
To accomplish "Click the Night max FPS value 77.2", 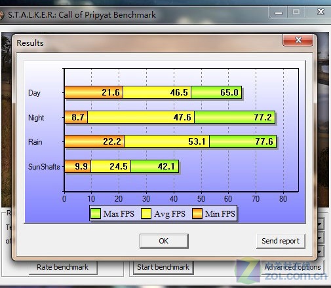I will click(263, 117).
